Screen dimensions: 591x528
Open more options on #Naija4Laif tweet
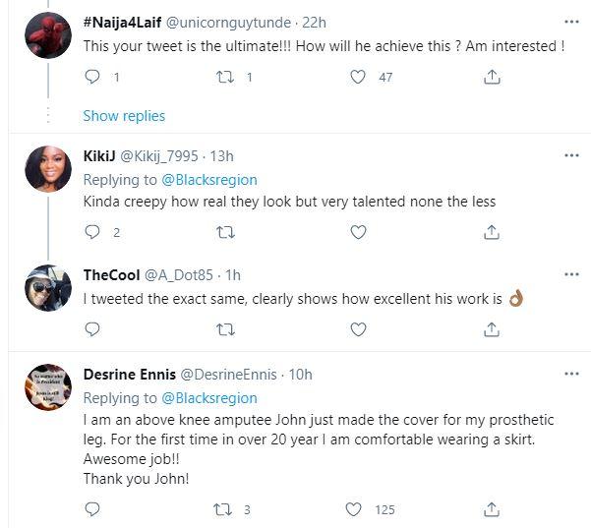[x=571, y=21]
